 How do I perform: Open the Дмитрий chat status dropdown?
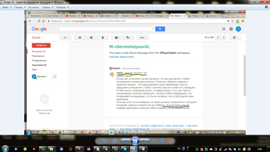42,76
